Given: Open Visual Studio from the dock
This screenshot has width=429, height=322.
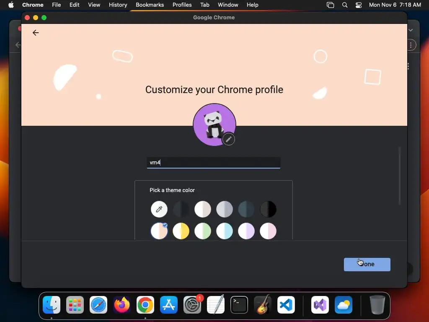Looking at the screenshot, I should (320, 305).
